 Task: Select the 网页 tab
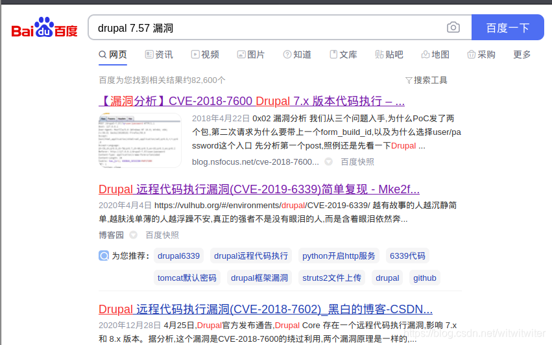(x=113, y=54)
